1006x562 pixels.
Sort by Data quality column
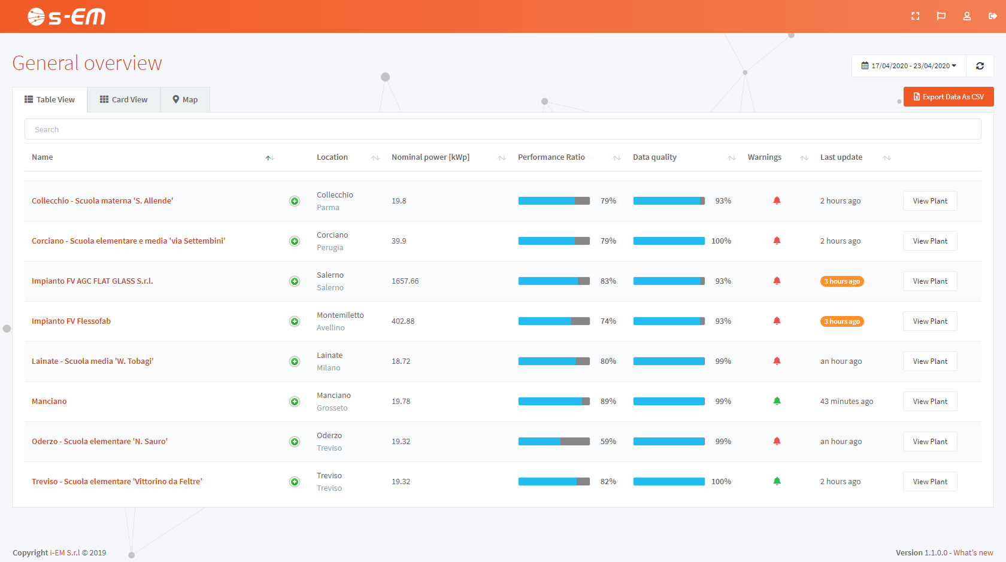pyautogui.click(x=732, y=158)
